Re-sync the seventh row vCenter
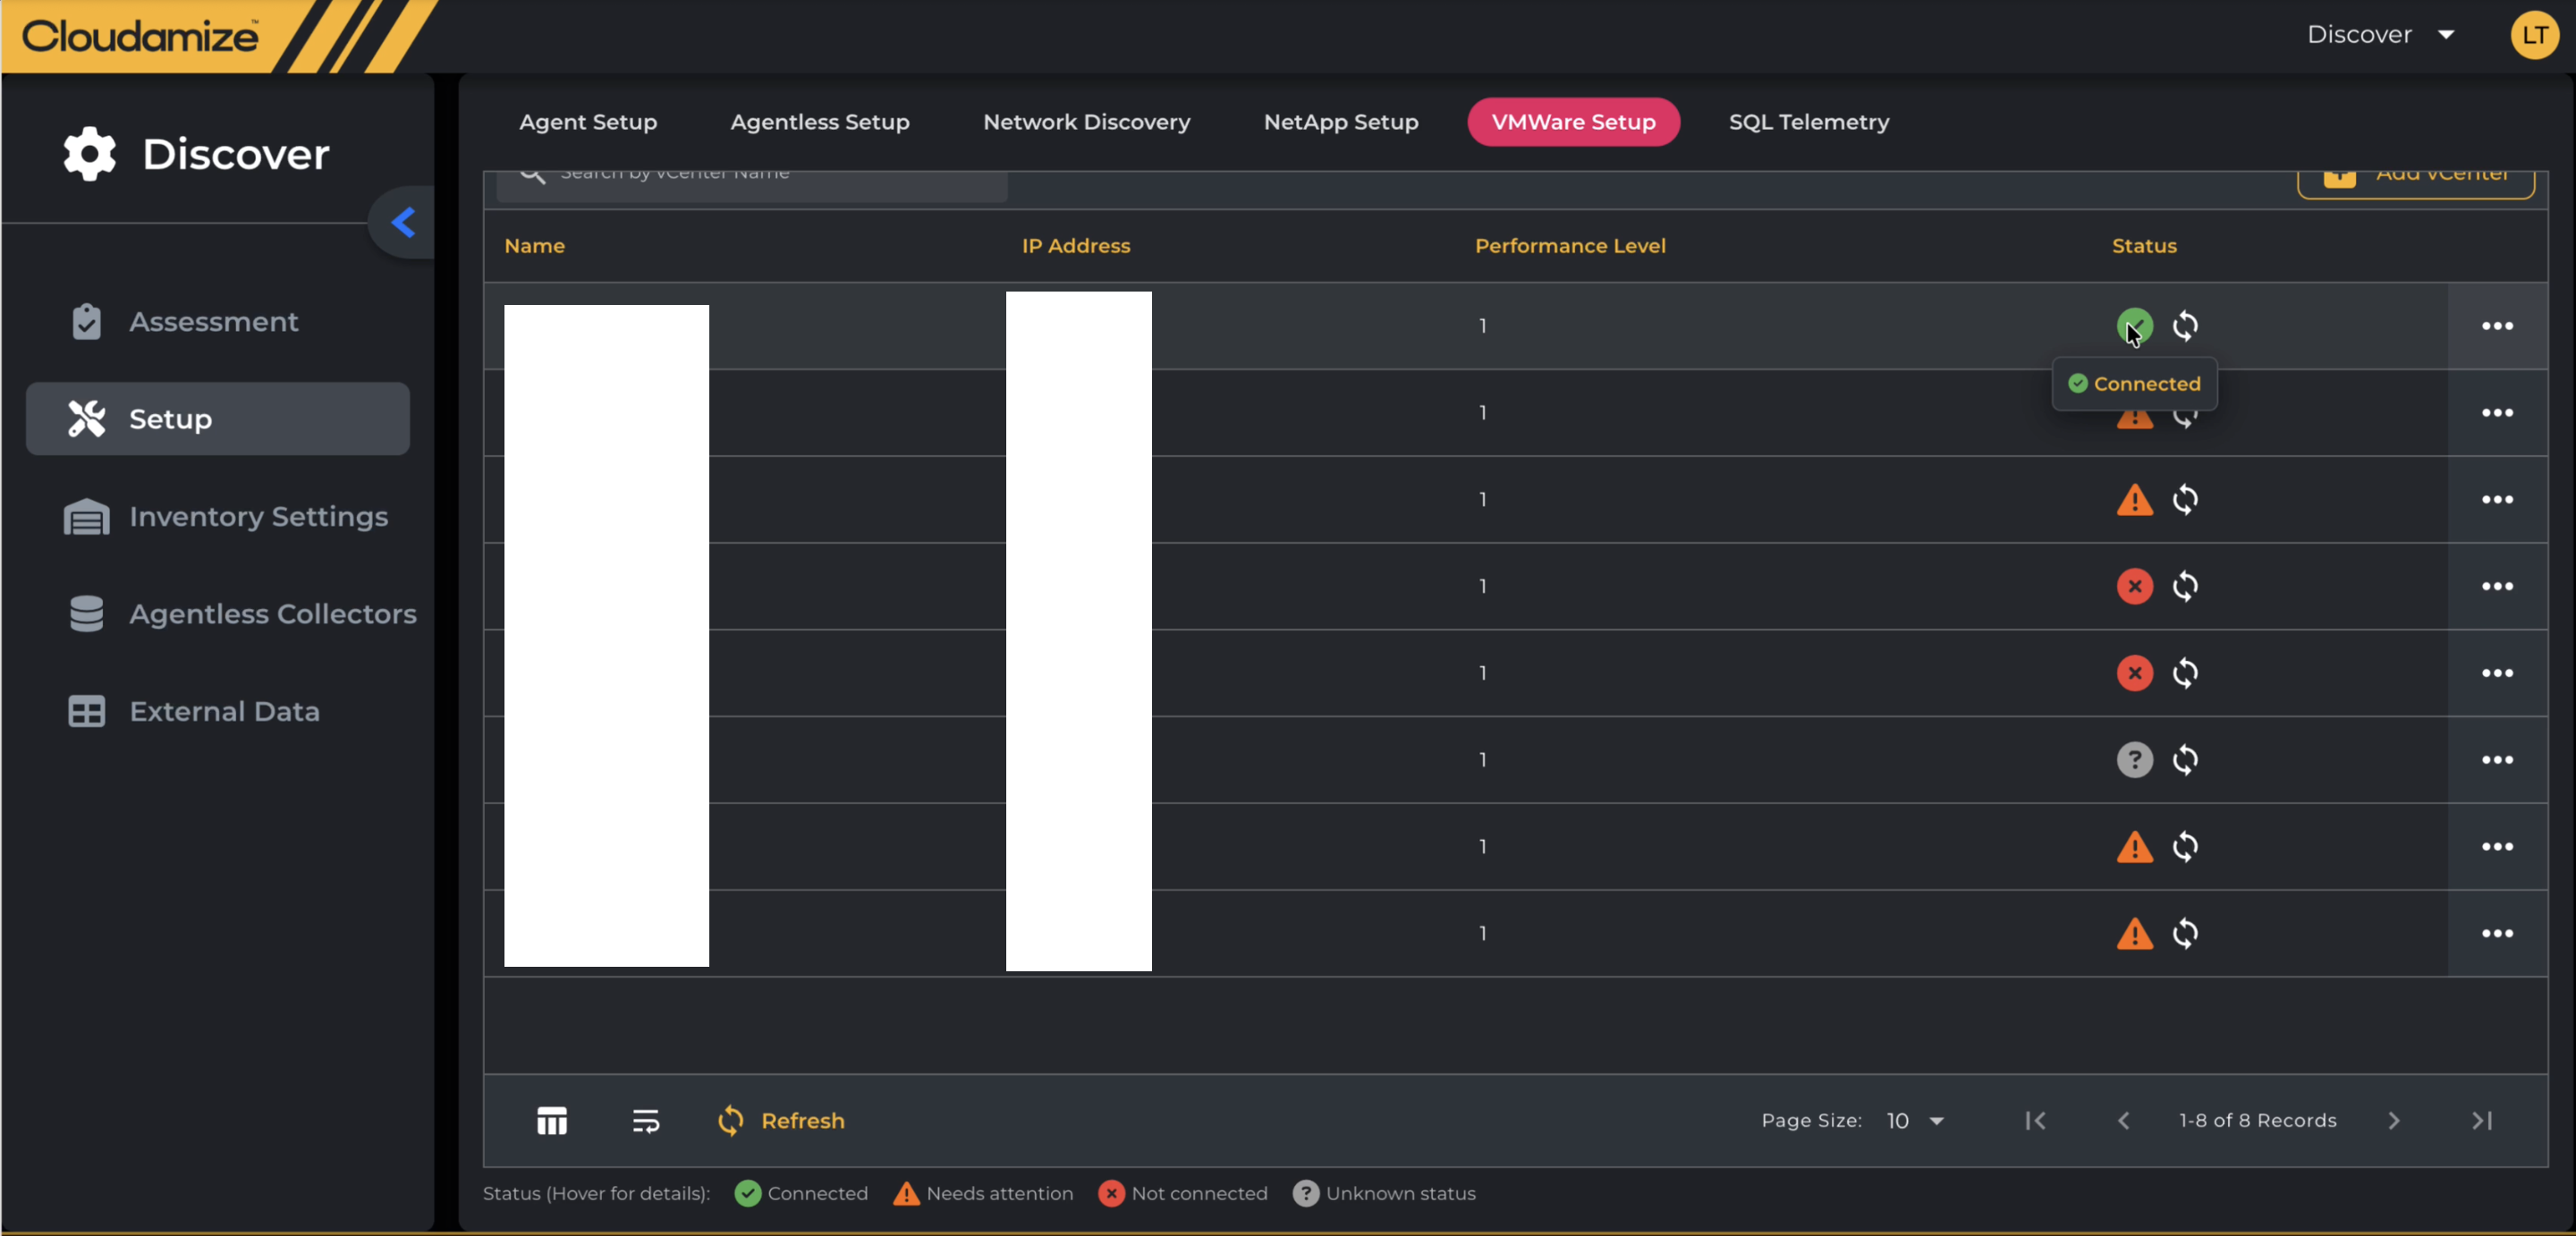The width and height of the screenshot is (2576, 1236). click(2185, 846)
